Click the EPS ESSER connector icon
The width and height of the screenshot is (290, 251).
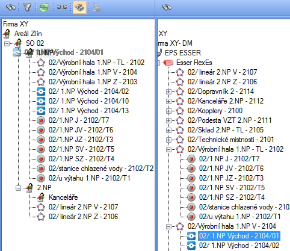[x=160, y=53]
